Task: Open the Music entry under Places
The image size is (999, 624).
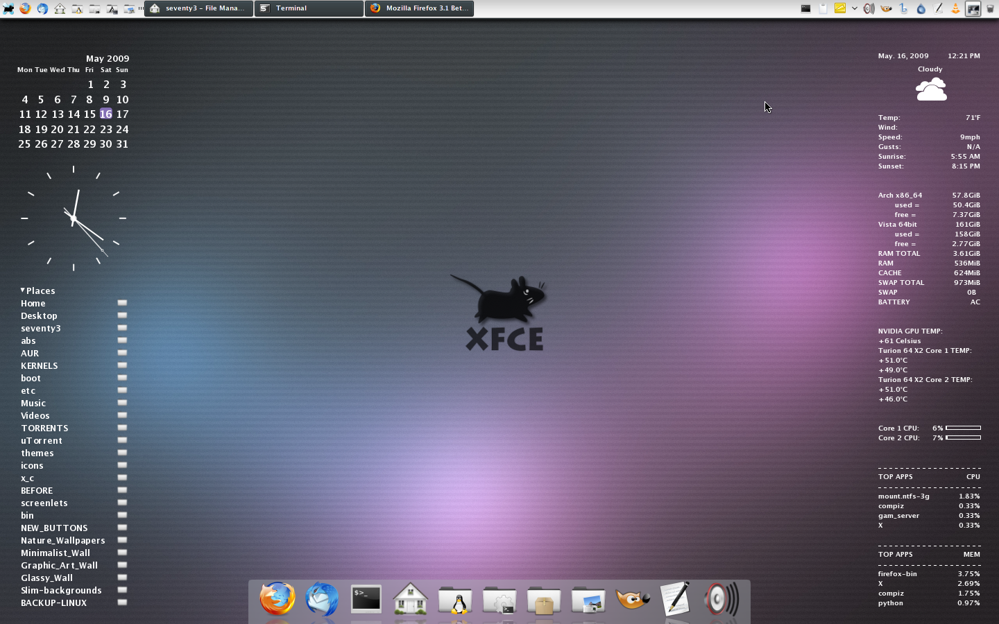Action: 33,403
